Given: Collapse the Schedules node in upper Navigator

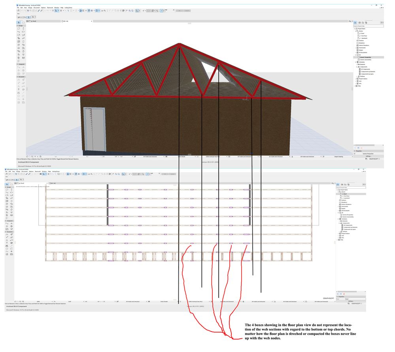Looking at the screenshot, I should (356, 62).
